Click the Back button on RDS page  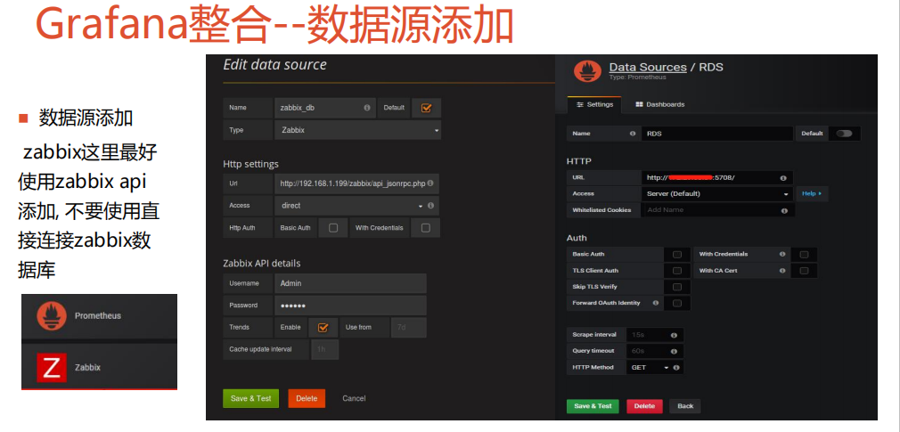tap(685, 406)
